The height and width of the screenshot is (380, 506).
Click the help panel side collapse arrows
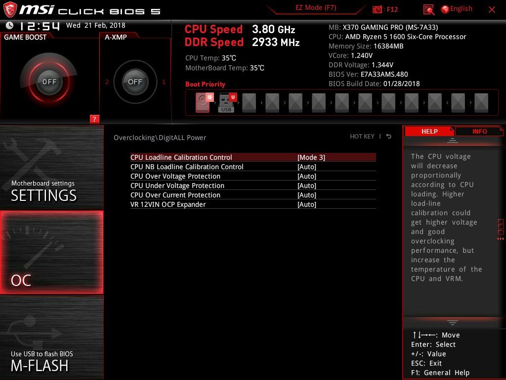(x=501, y=239)
